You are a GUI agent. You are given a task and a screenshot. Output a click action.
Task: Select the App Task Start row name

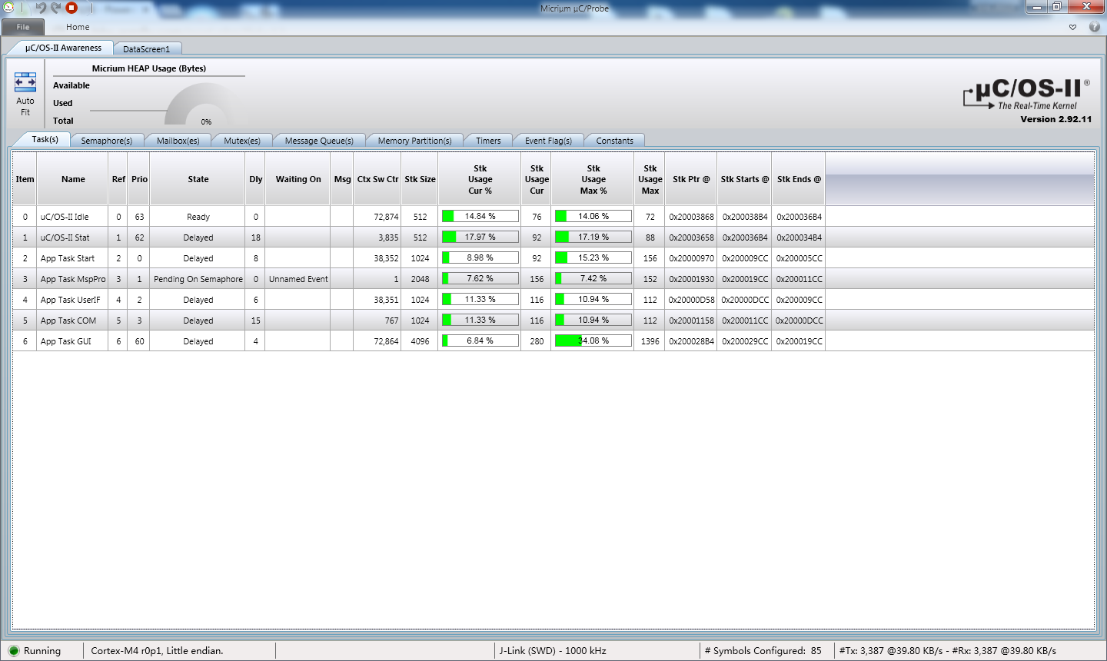pos(68,258)
